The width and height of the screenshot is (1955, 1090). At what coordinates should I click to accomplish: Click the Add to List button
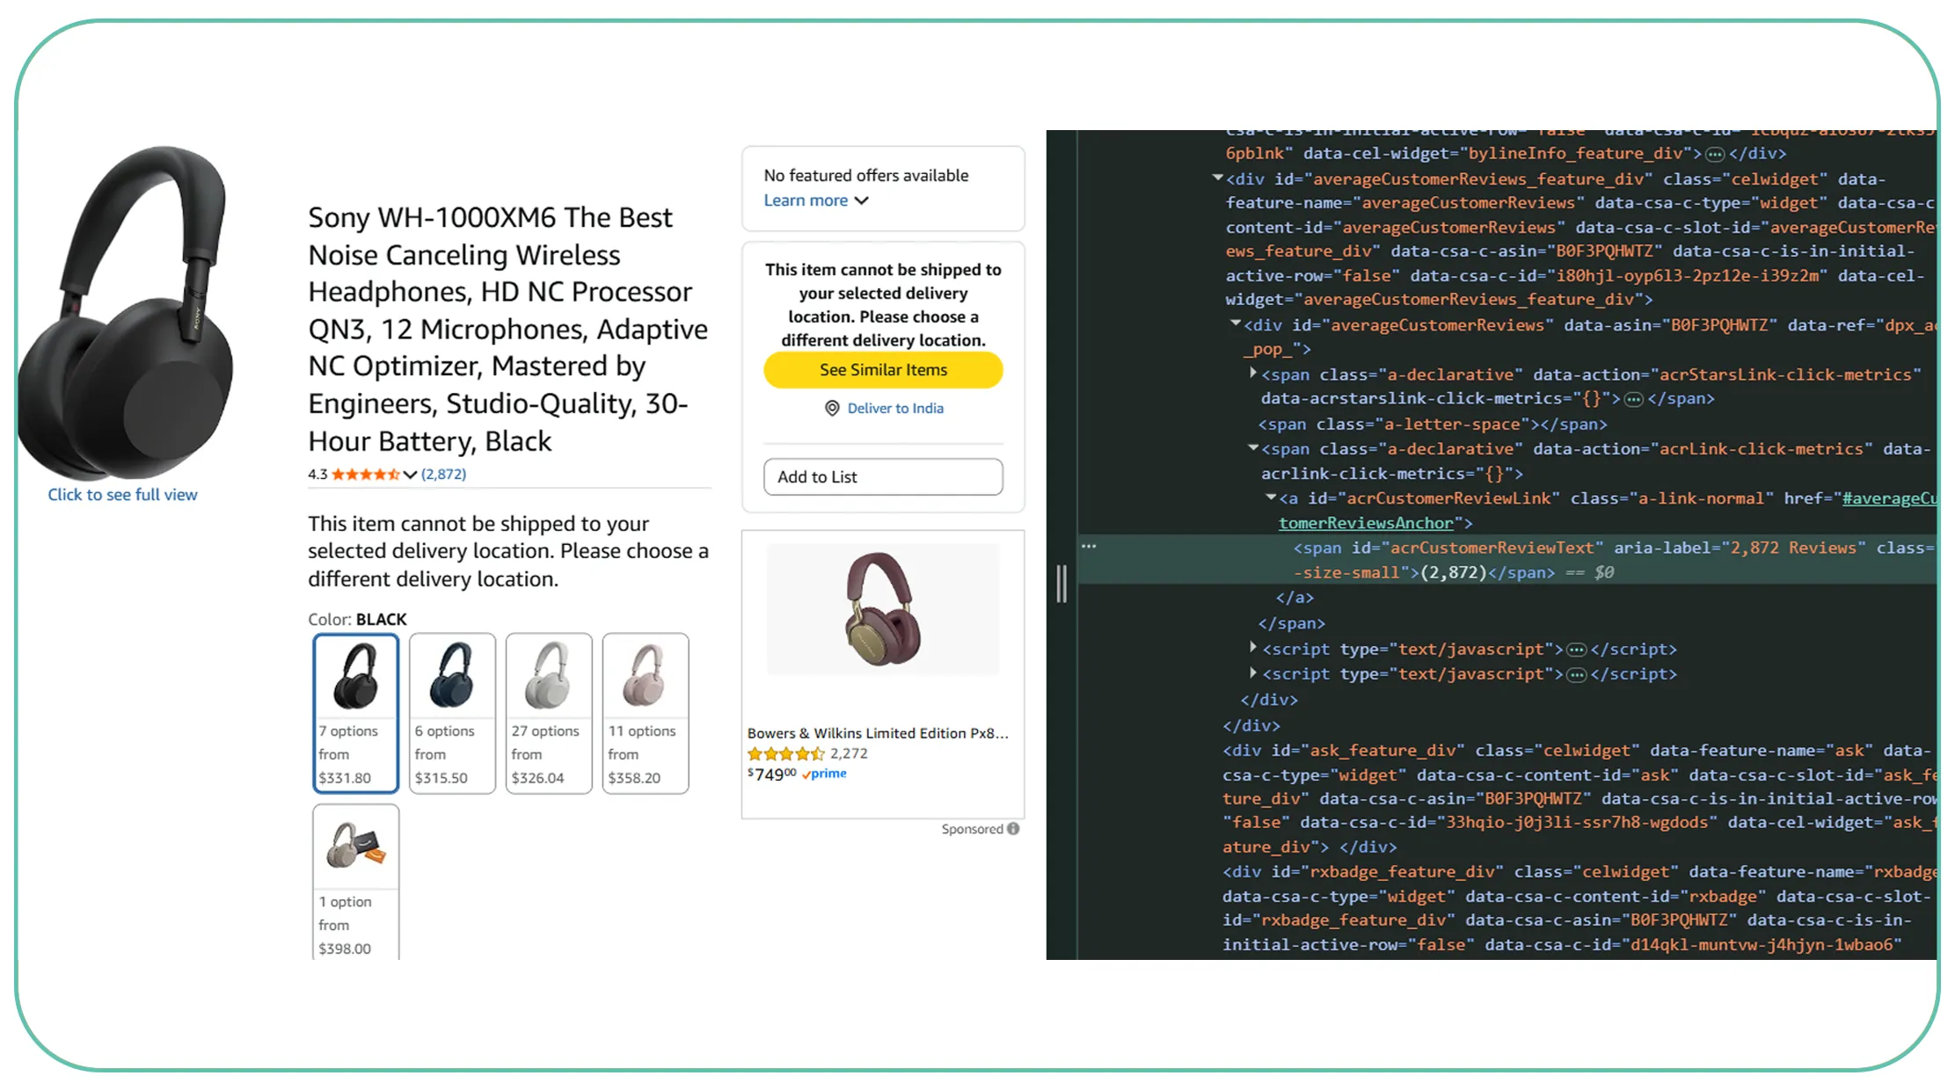tap(883, 476)
